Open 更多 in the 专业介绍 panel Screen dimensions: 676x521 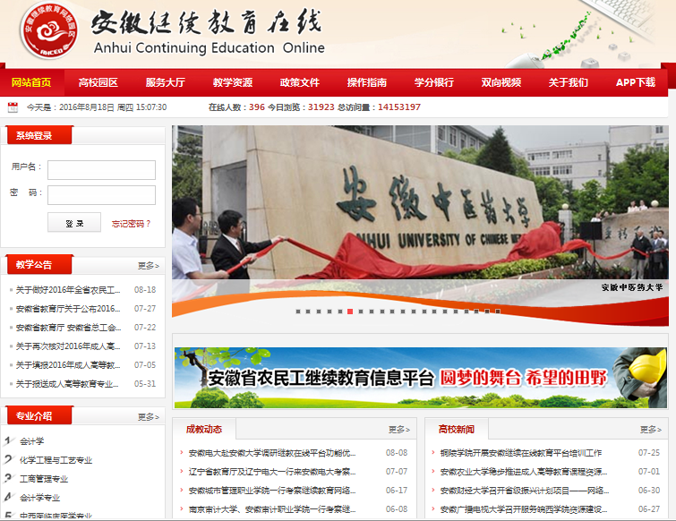[149, 417]
